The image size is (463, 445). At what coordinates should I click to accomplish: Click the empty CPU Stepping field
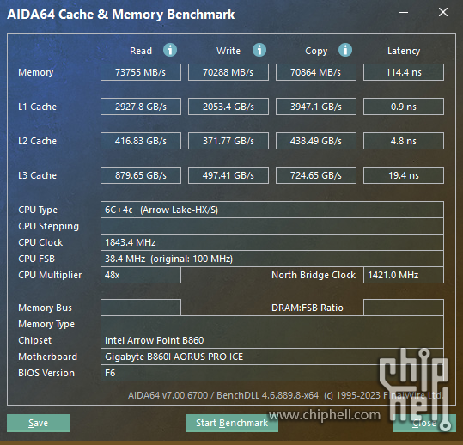click(x=272, y=226)
